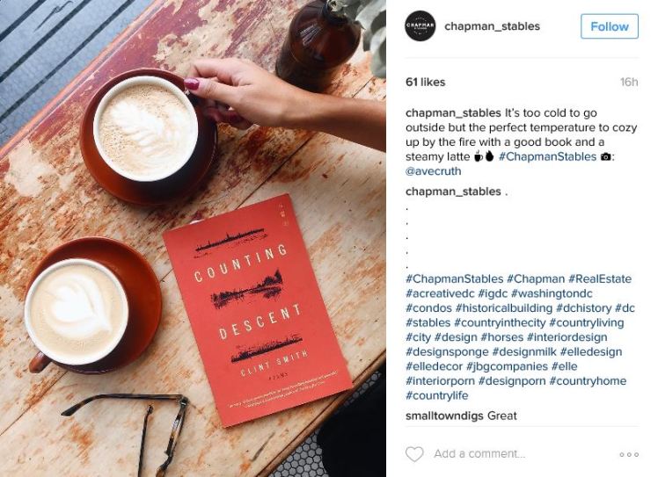Open the #RealEstate hashtag
The image size is (658, 477).
[x=600, y=278]
